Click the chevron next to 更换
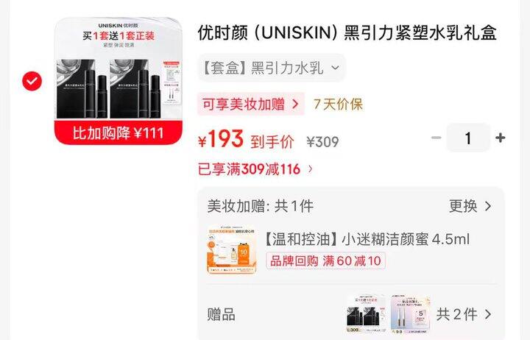Viewport: 530px width, 340px height. pyautogui.click(x=488, y=206)
